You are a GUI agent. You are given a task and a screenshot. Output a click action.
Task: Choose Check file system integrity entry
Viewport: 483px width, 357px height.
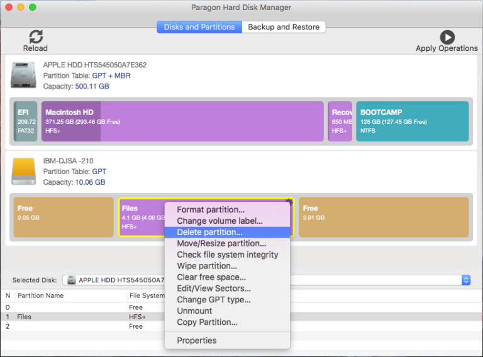(x=227, y=255)
